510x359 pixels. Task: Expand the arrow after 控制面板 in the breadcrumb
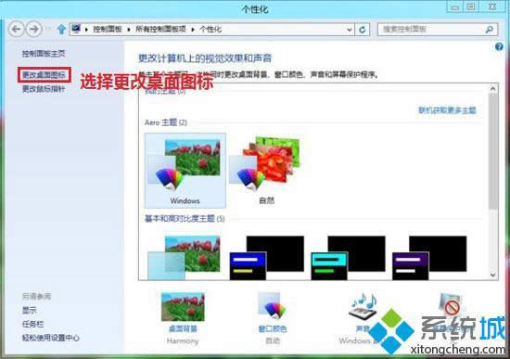(x=129, y=30)
